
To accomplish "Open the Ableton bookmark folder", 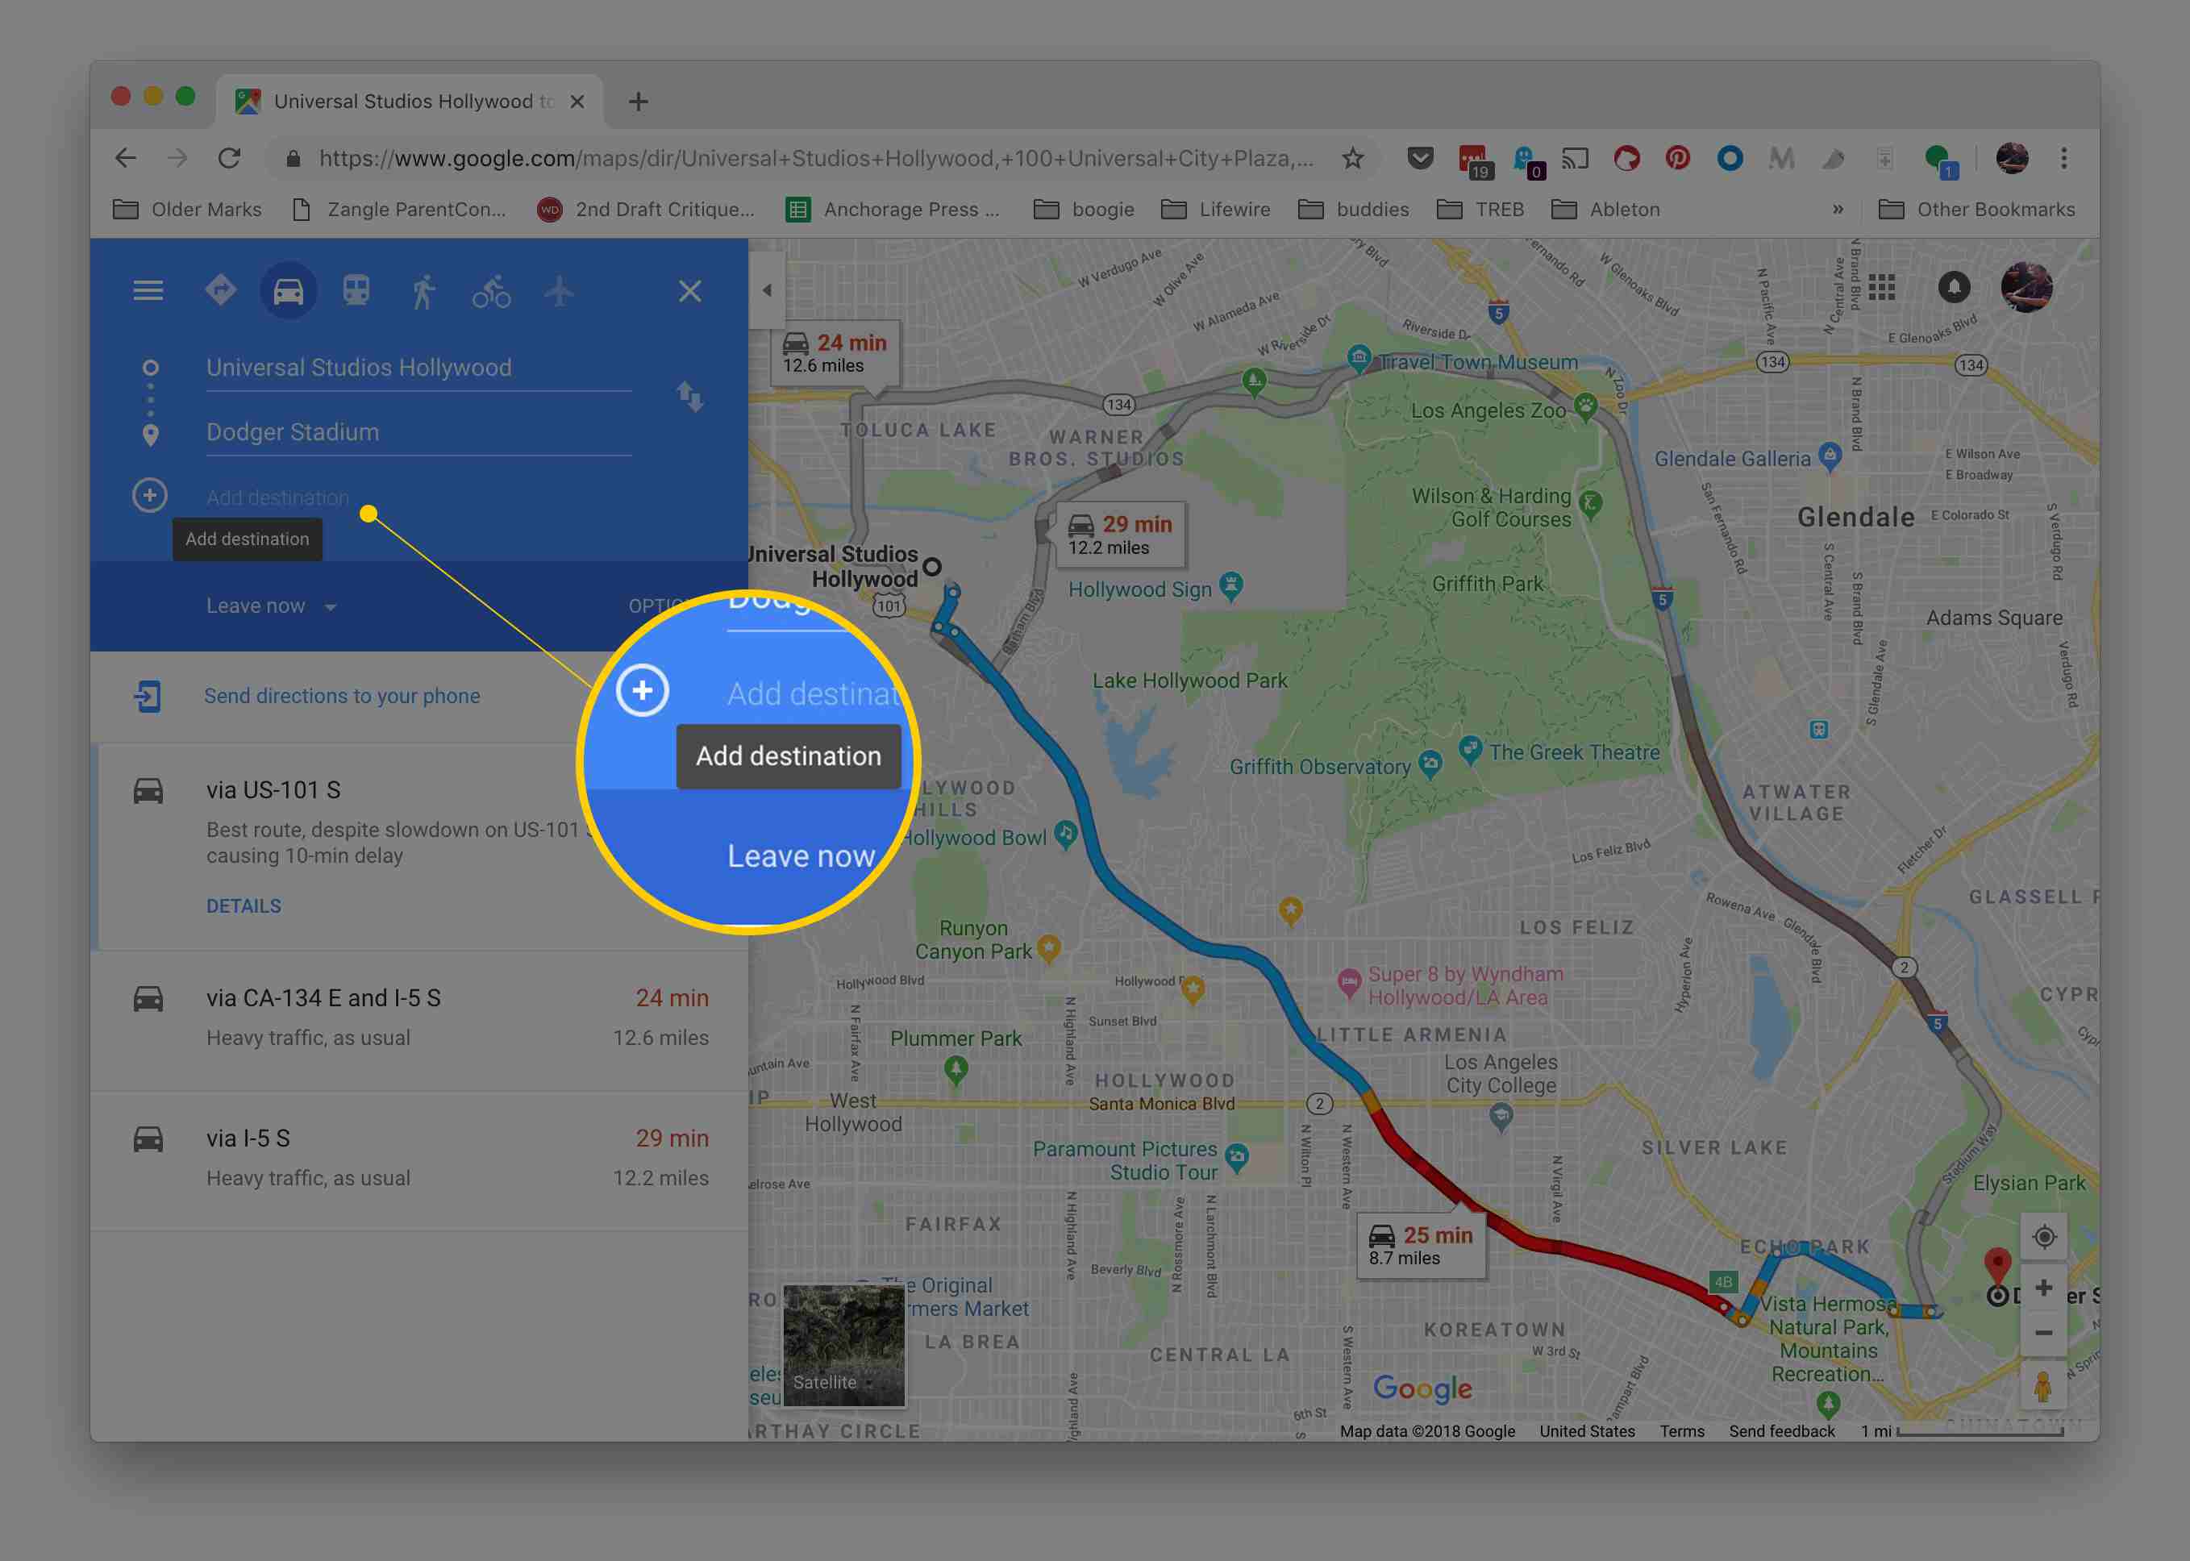I will click(x=1605, y=210).
